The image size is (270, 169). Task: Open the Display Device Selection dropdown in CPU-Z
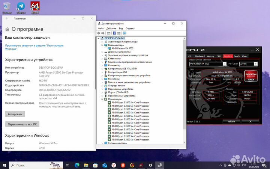(224, 64)
